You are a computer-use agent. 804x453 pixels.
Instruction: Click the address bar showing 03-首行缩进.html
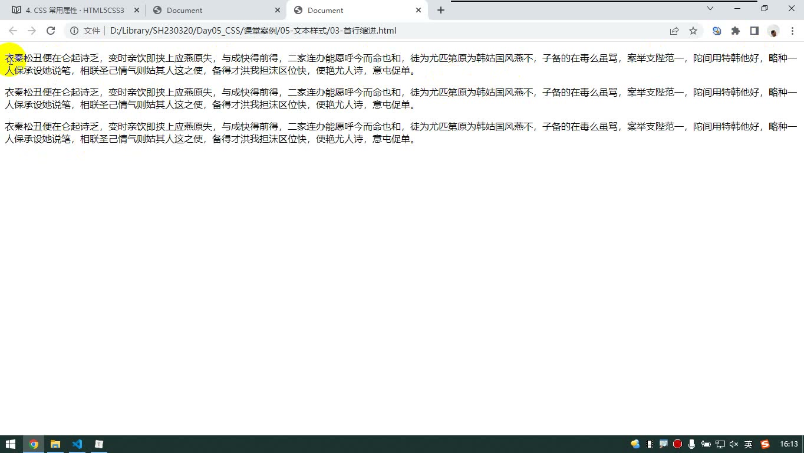383,31
